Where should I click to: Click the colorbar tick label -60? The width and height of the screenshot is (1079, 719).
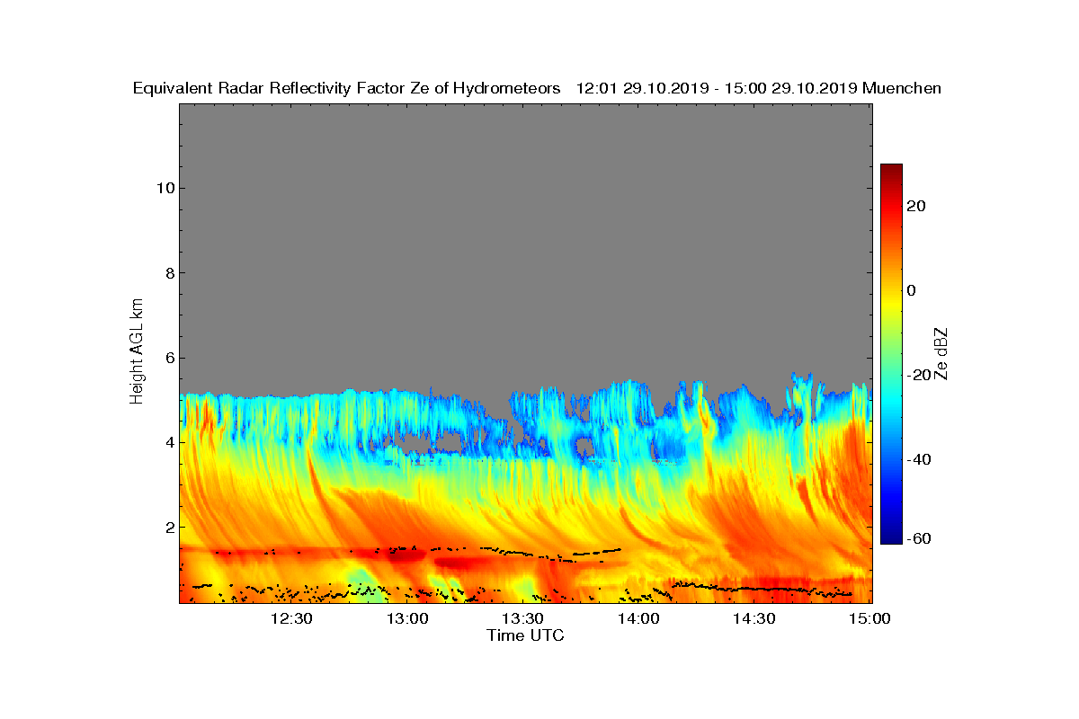[x=919, y=538]
